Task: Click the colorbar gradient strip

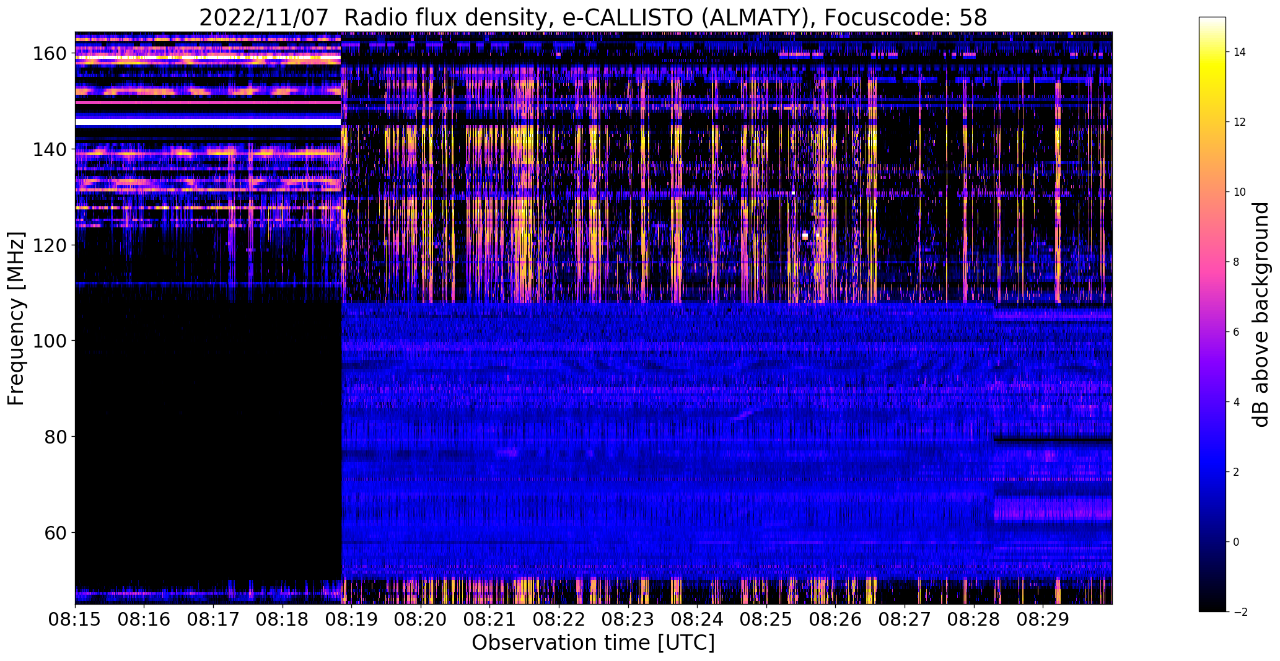Action: [1212, 314]
